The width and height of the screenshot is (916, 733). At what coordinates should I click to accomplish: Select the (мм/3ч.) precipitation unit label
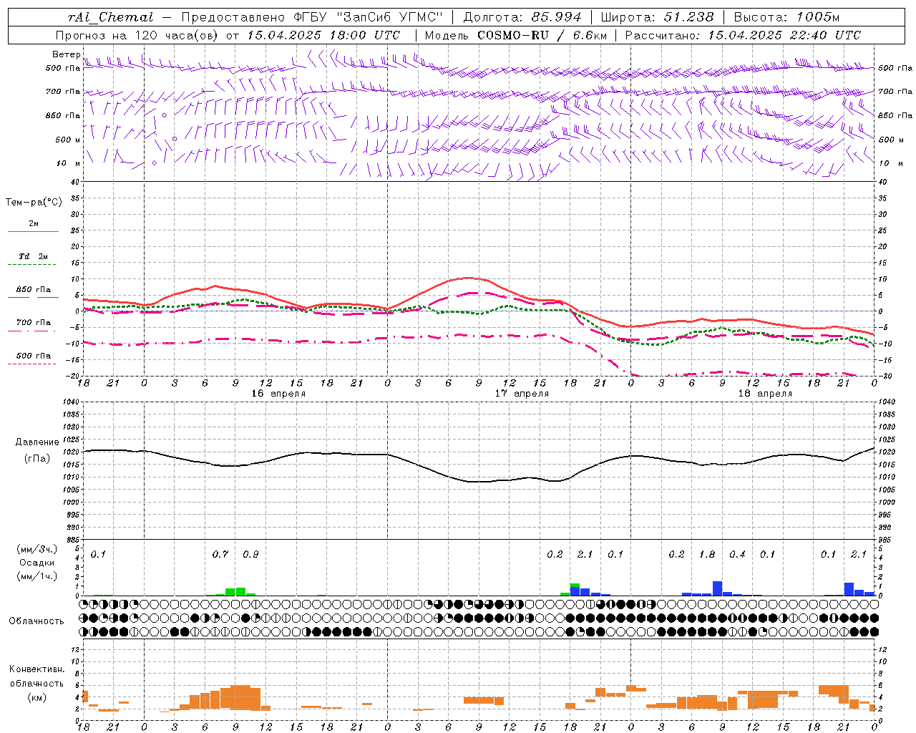pyautogui.click(x=37, y=549)
